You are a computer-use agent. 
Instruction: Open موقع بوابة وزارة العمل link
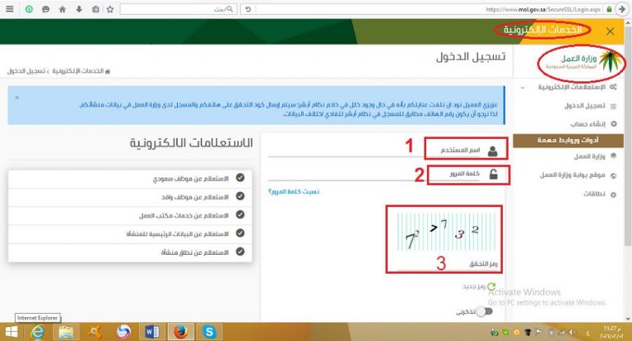573,175
